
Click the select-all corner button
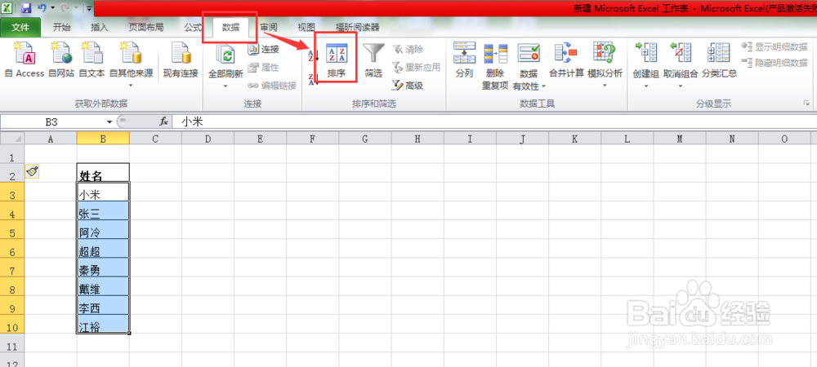pyautogui.click(x=12, y=139)
